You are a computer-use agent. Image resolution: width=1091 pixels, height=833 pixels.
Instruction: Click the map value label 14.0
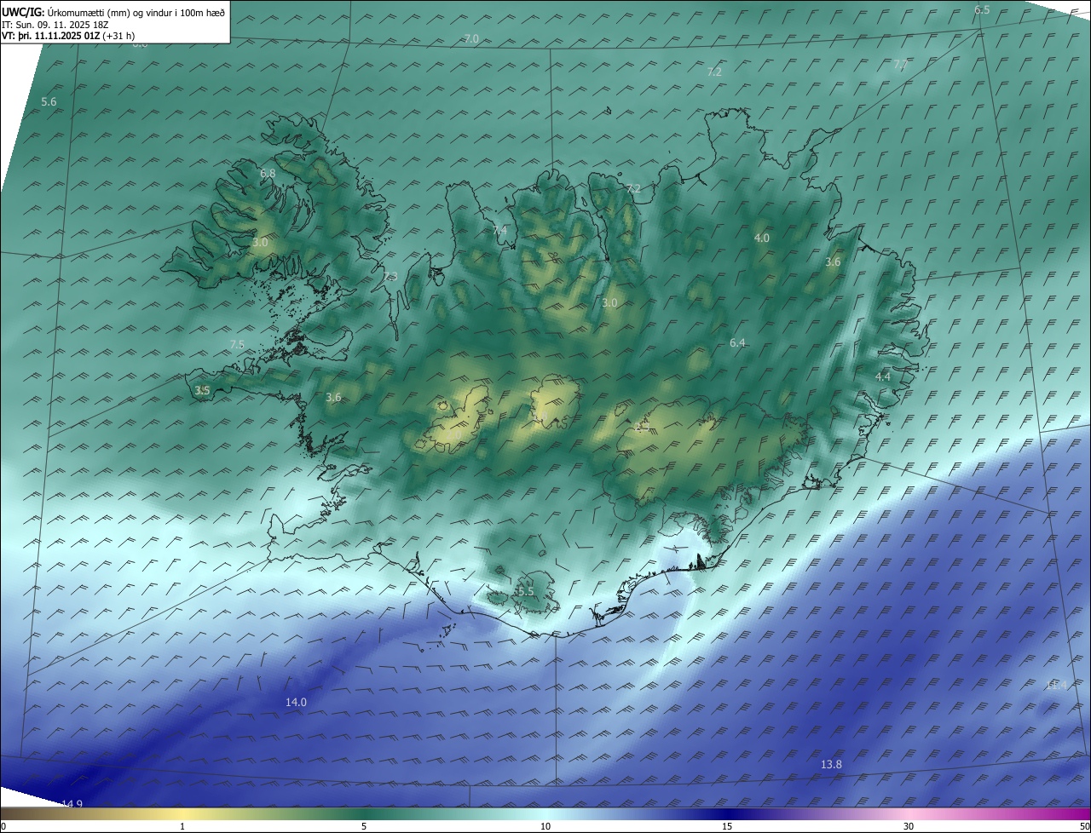[296, 702]
